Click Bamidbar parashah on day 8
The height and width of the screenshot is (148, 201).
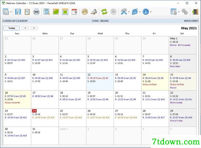click(x=175, y=66)
